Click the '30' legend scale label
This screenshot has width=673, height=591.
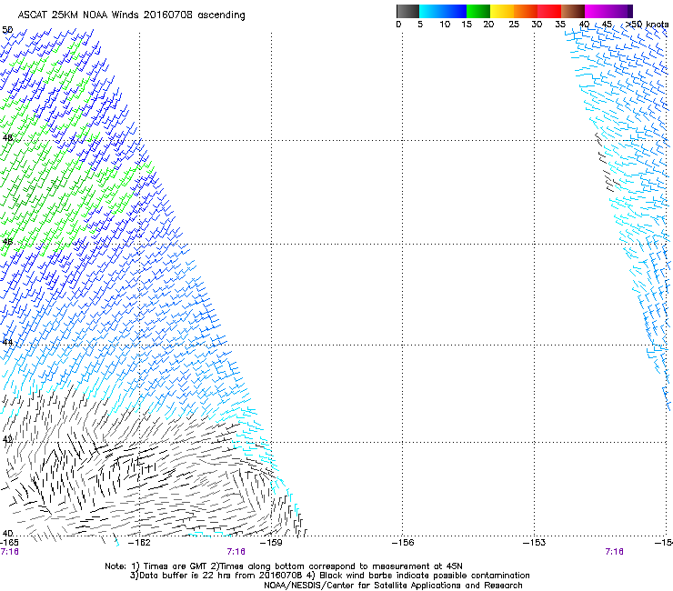coord(537,25)
